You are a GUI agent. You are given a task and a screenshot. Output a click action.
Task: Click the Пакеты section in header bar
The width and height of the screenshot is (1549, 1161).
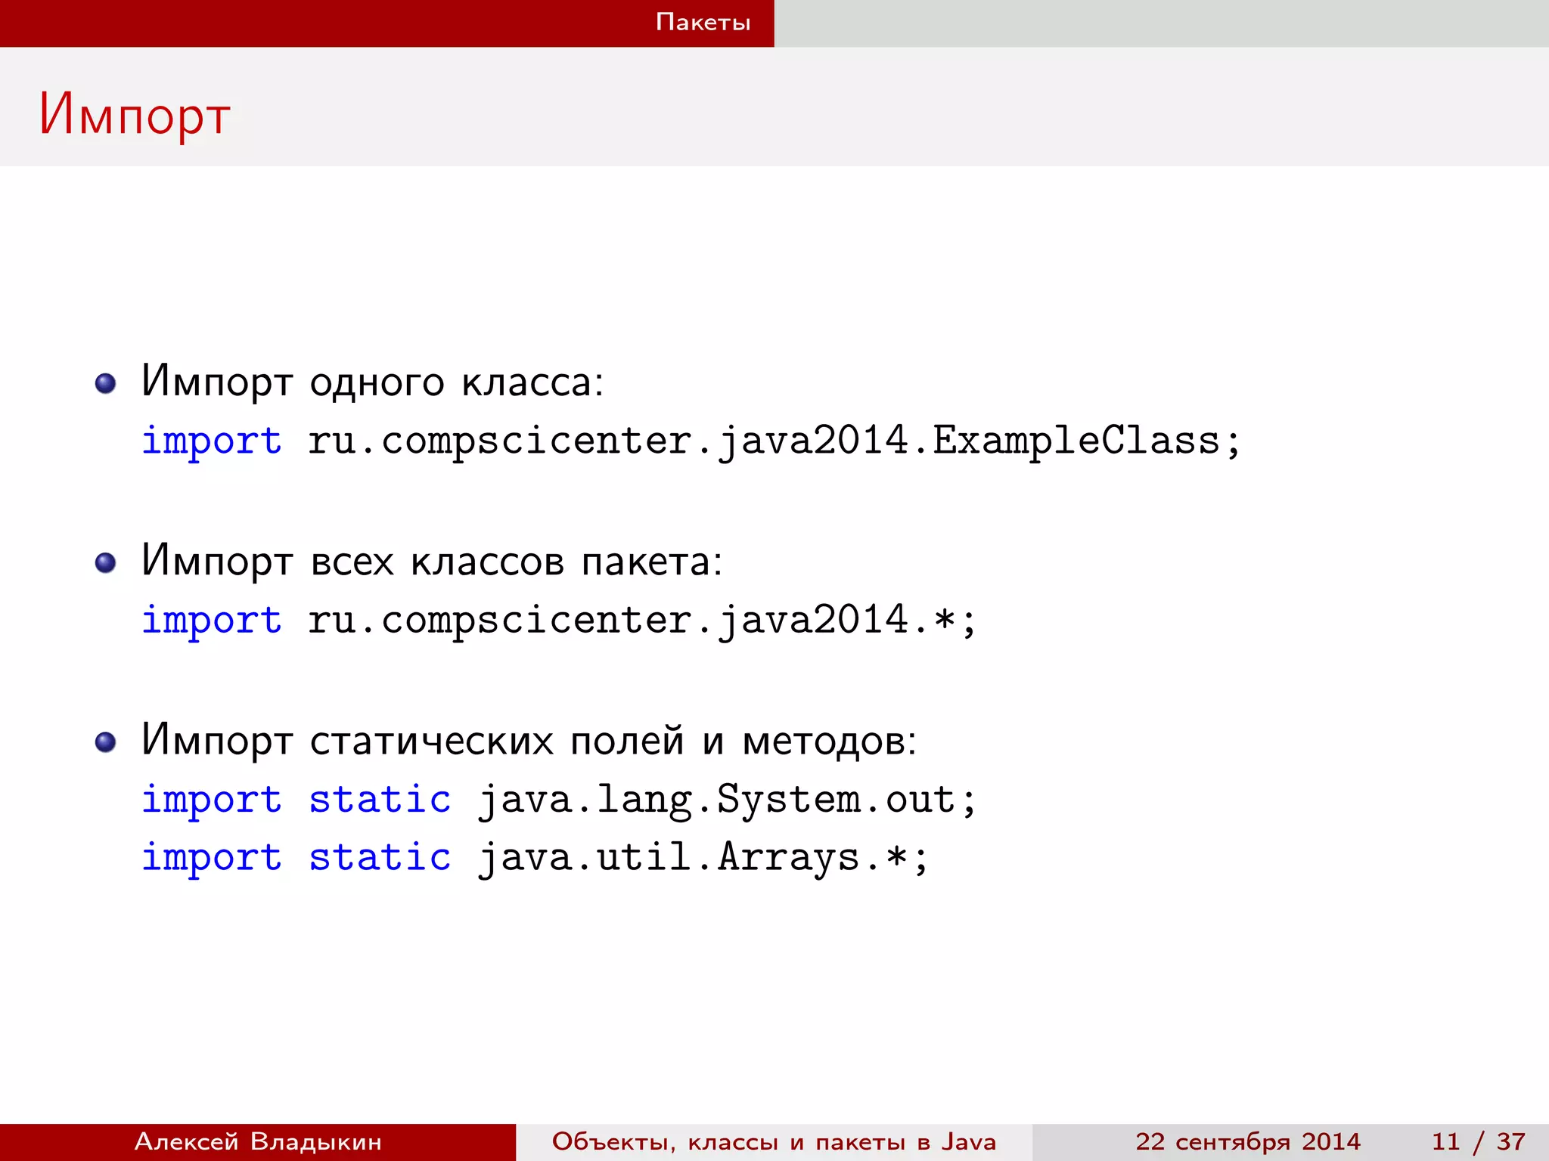[x=703, y=22]
